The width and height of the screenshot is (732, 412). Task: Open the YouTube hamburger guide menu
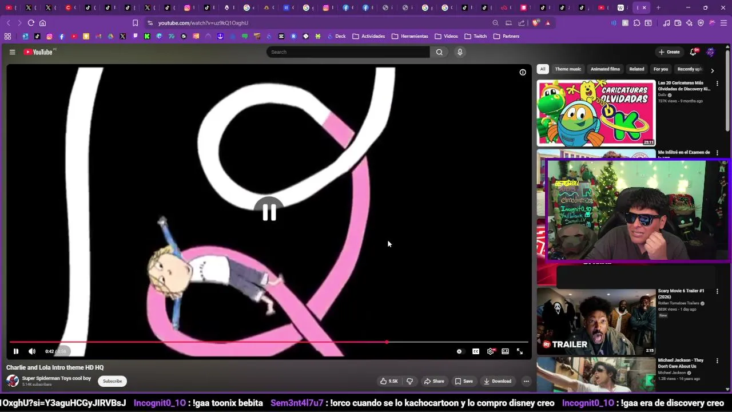tap(12, 52)
